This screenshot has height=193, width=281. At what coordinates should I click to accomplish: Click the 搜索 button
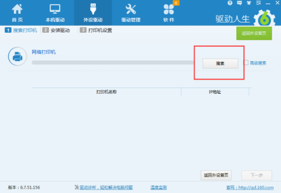(x=220, y=63)
